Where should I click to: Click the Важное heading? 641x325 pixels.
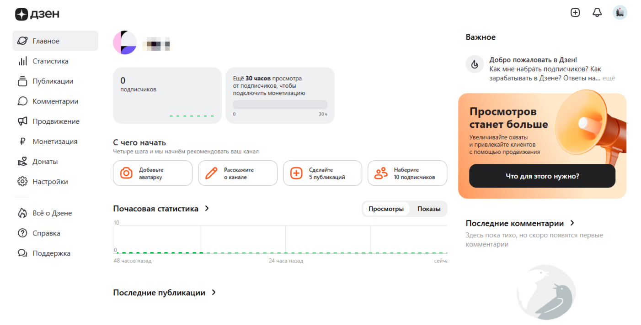[481, 37]
